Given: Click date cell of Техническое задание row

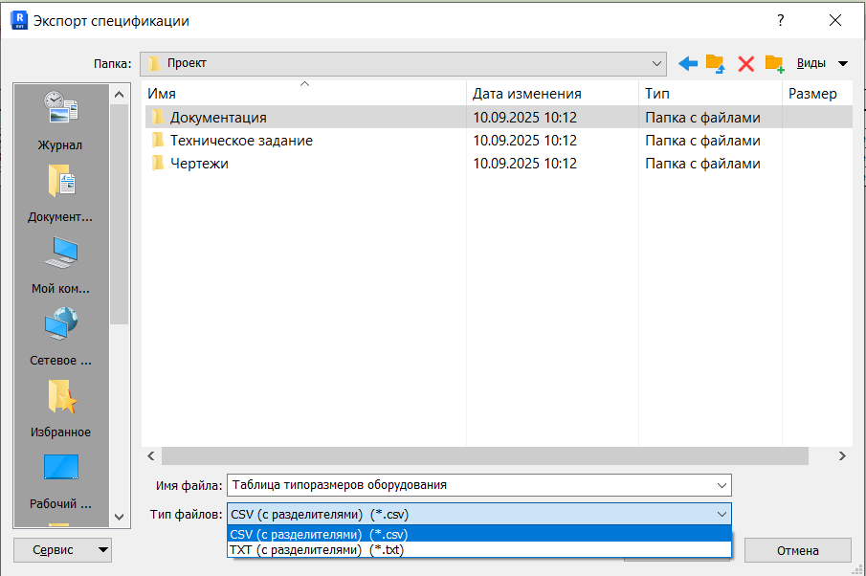Looking at the screenshot, I should (524, 141).
